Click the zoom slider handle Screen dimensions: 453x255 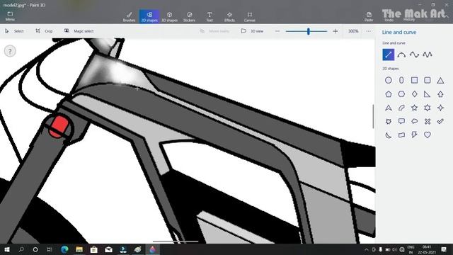(x=309, y=31)
